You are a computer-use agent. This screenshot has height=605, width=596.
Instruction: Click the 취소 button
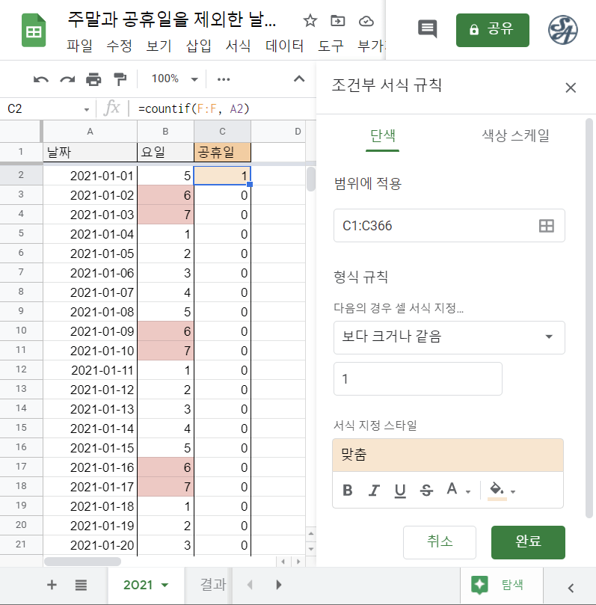coord(439,542)
